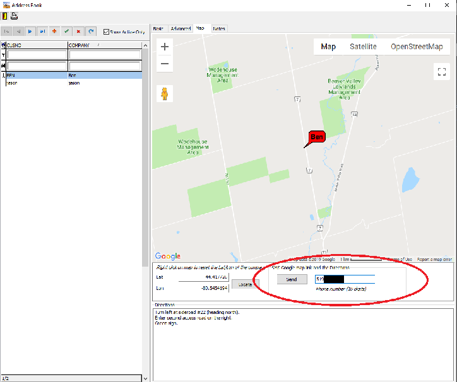Go to next record navigation button
Viewport: 457px width, 382px height.
click(x=30, y=32)
